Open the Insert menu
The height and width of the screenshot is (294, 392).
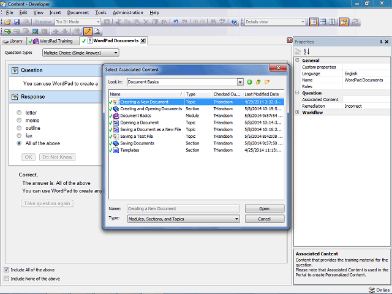(x=55, y=12)
